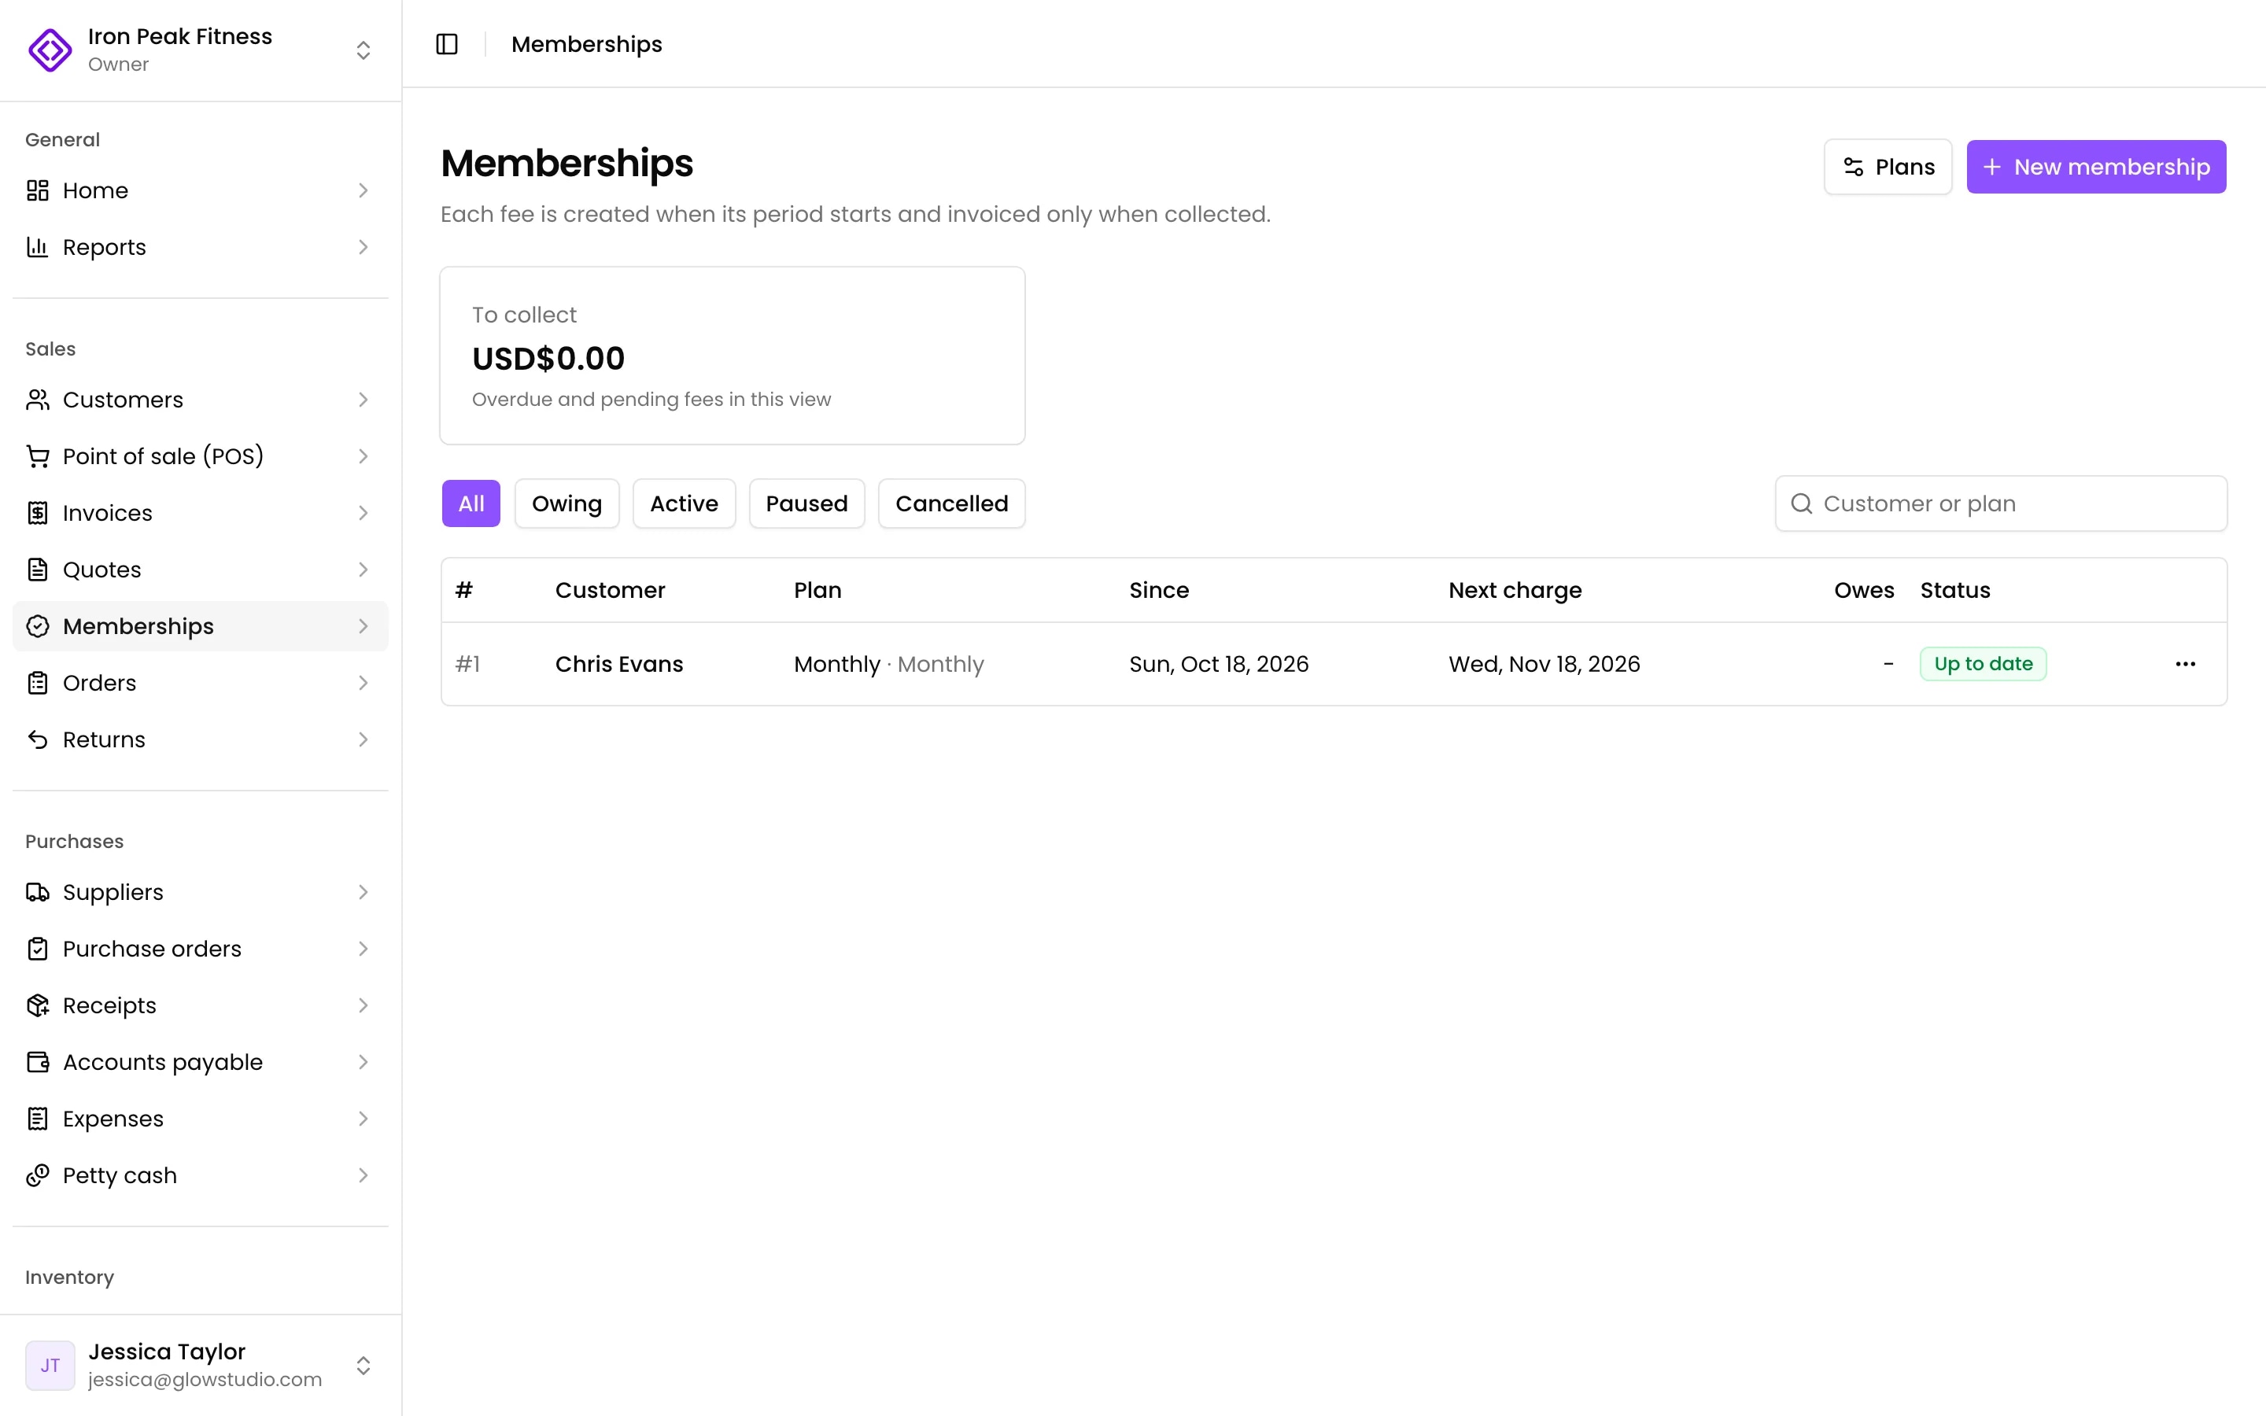Click the Returns arrow icon
This screenshot has height=1416, width=2266.
pyautogui.click(x=38, y=739)
